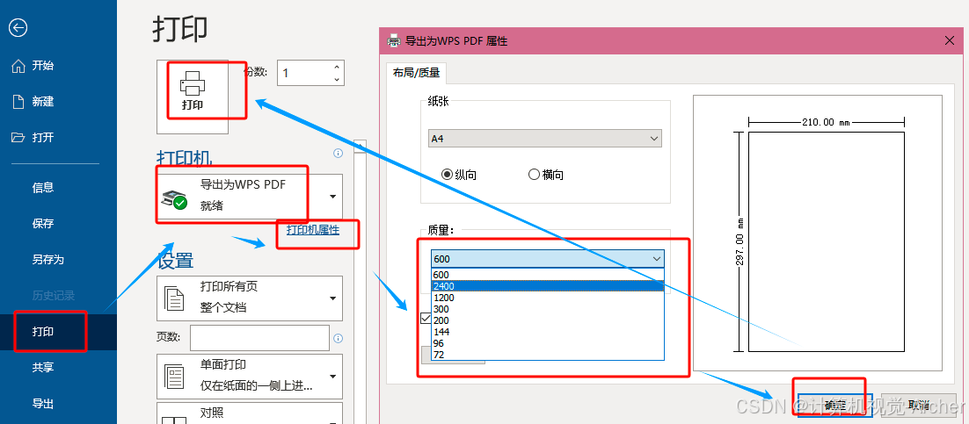The width and height of the screenshot is (969, 424).
Task: Choose 1200 in the quality list
Action: 548,298
